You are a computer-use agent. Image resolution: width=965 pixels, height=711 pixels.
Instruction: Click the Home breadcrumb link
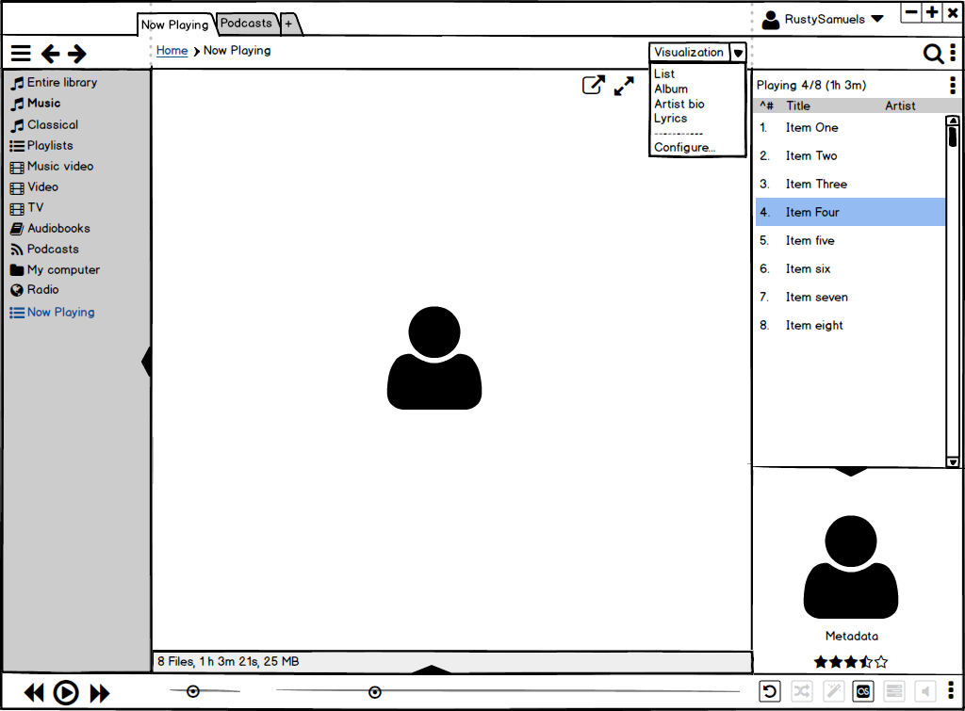tap(172, 51)
